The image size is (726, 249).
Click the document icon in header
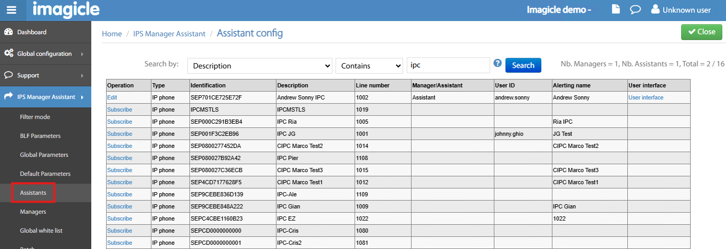click(616, 9)
